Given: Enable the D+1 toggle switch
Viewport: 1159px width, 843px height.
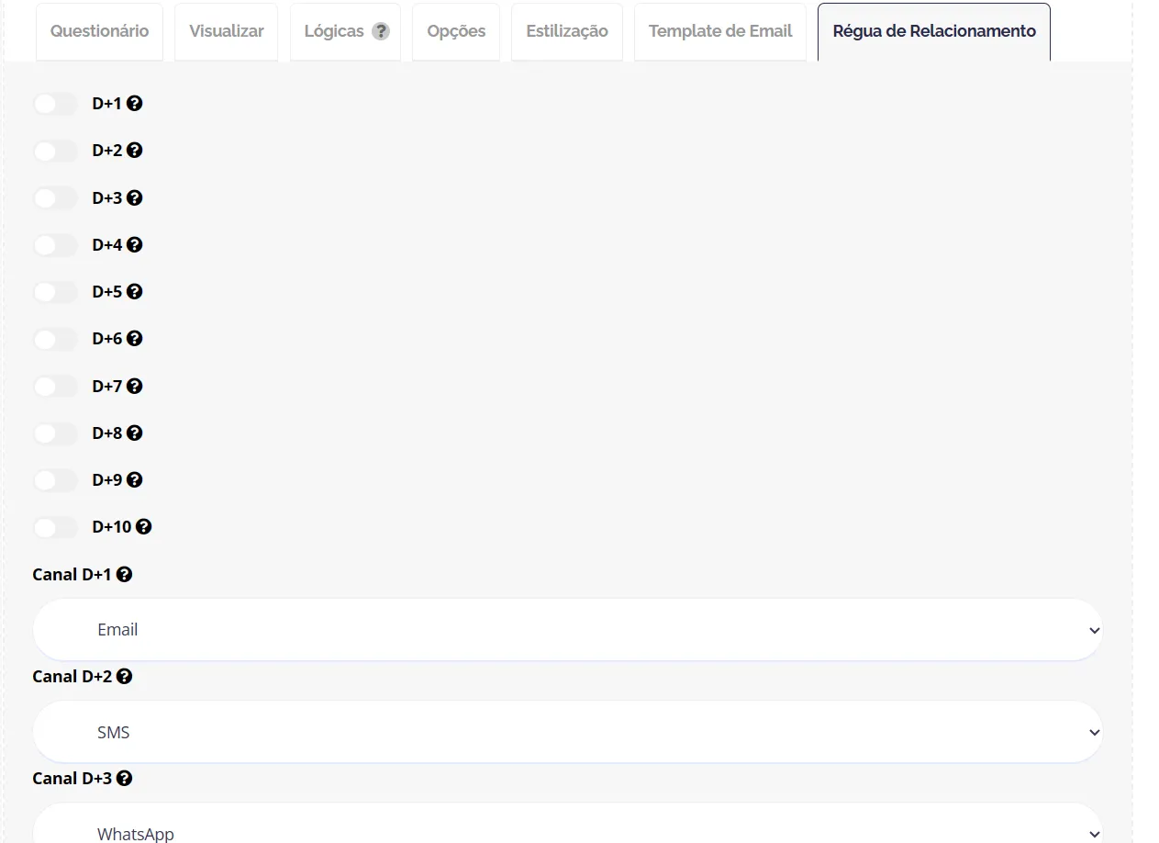Looking at the screenshot, I should point(55,104).
